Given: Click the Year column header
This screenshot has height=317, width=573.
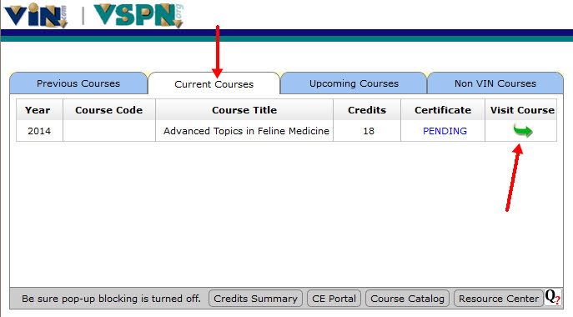Looking at the screenshot, I should tap(39, 109).
